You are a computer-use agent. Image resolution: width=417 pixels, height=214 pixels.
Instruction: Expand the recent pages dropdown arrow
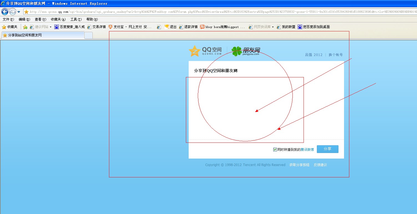(x=19, y=12)
